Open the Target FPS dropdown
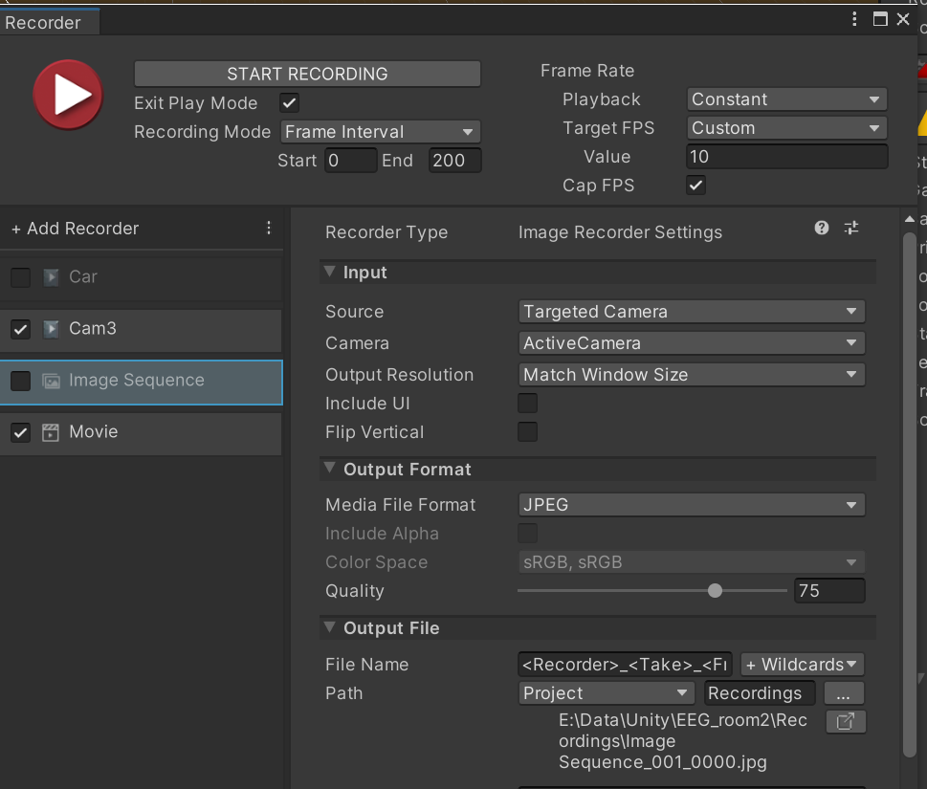This screenshot has width=927, height=789. pos(787,128)
